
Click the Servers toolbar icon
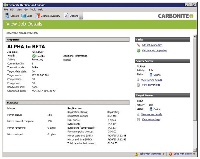pyautogui.click(x=7, y=16)
